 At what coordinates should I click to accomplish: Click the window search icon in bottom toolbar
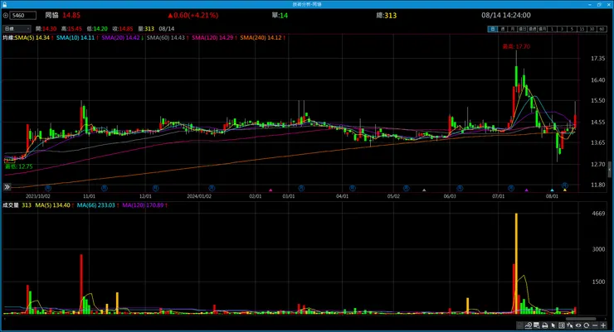coord(537,325)
